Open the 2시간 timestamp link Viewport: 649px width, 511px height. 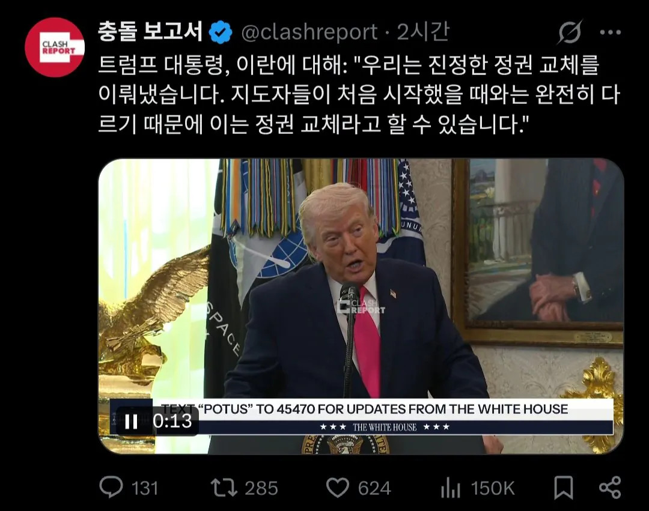point(423,32)
